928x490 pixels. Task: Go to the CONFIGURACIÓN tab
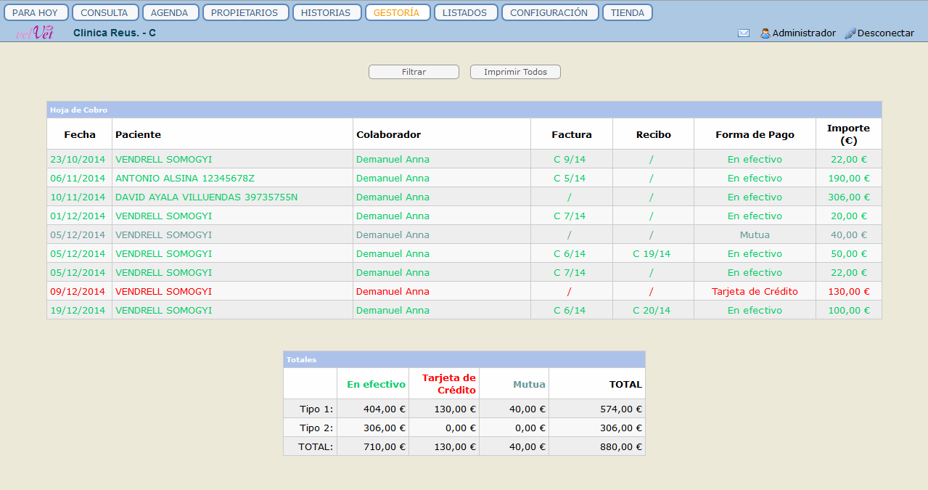549,12
